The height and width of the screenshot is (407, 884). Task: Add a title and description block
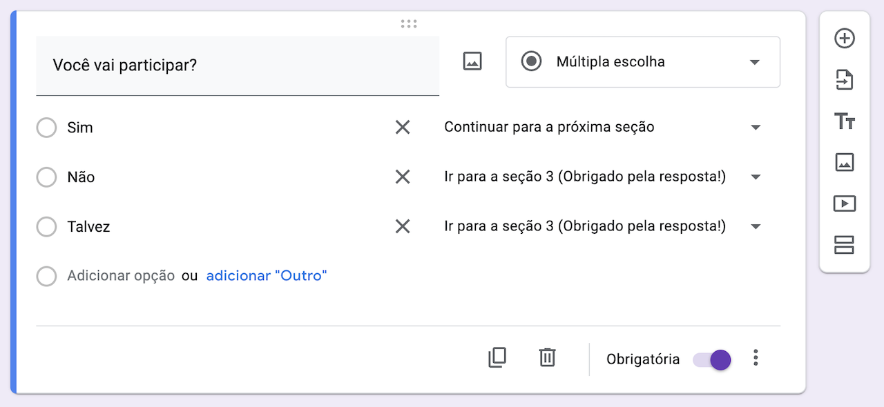pos(845,121)
